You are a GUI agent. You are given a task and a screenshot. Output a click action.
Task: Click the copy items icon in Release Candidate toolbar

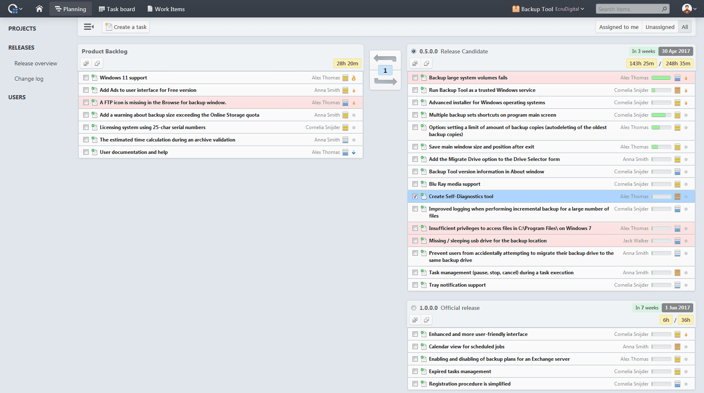[427, 63]
